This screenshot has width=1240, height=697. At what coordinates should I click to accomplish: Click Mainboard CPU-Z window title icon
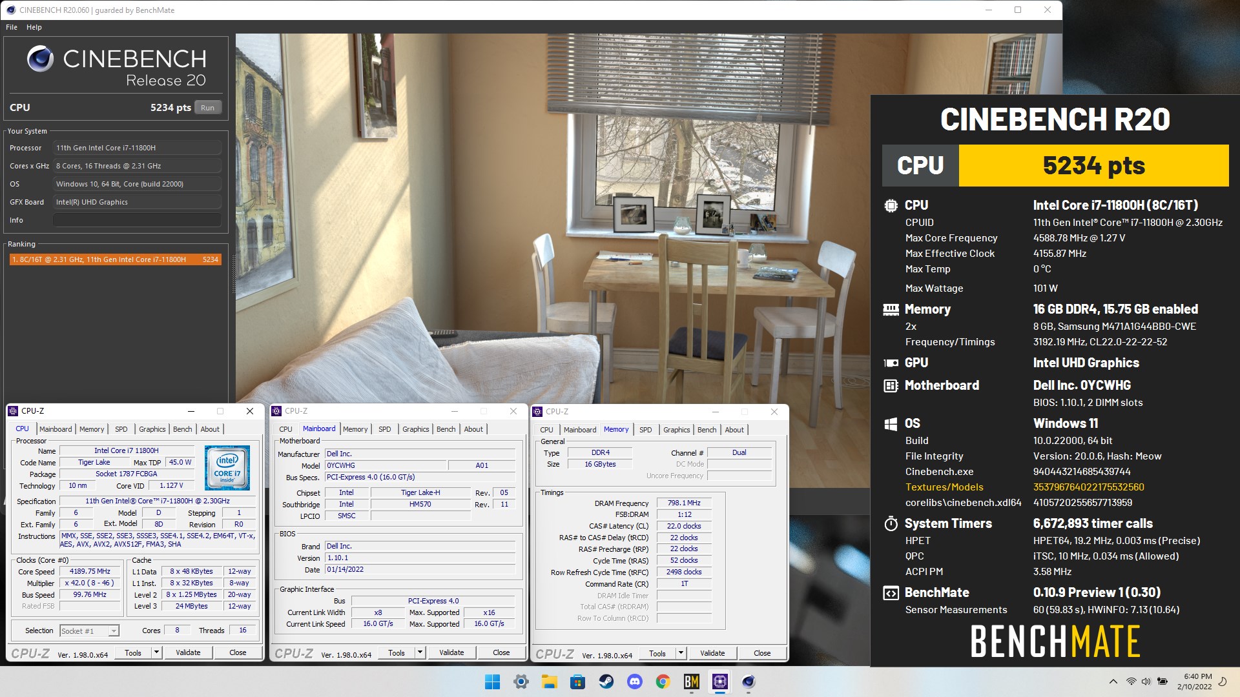276,411
